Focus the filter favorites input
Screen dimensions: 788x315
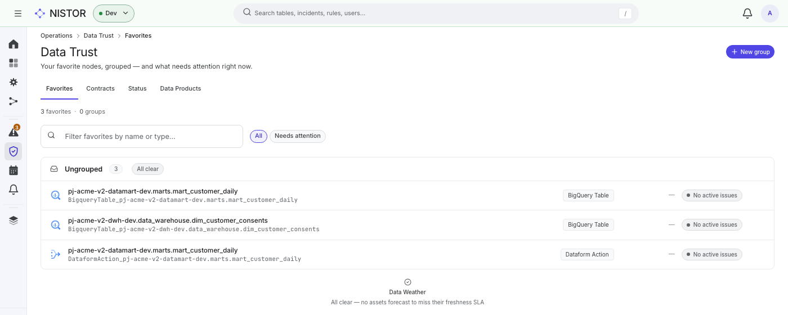tap(142, 136)
